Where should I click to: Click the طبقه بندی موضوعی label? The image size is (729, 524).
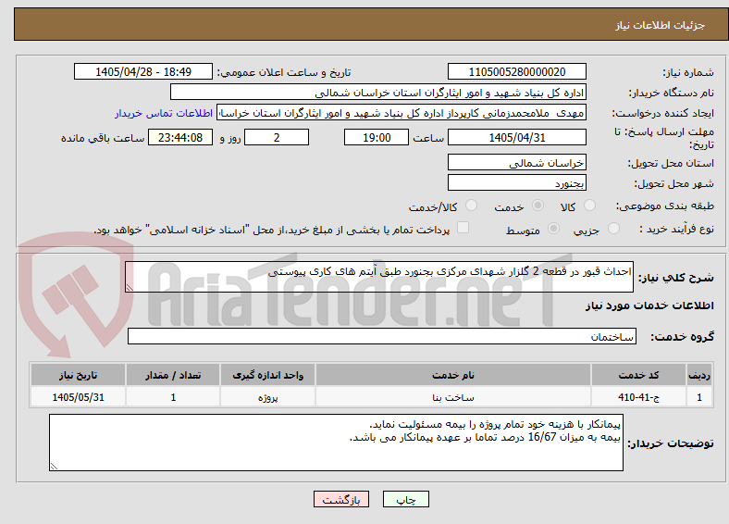click(665, 206)
